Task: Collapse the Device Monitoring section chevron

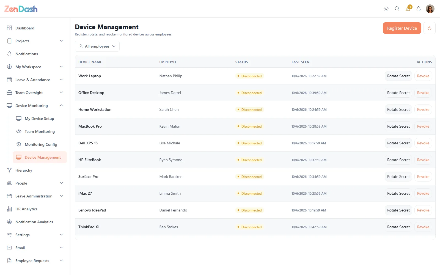Action: 61,106
